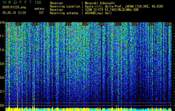This screenshot has width=175, height=111.
Task: Click the 0.7 frequency axis label
Action: 2,92
